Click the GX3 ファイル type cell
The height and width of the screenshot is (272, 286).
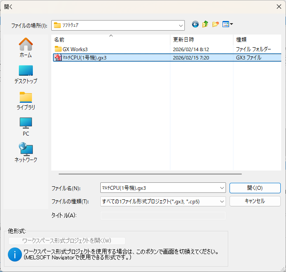click(x=249, y=58)
